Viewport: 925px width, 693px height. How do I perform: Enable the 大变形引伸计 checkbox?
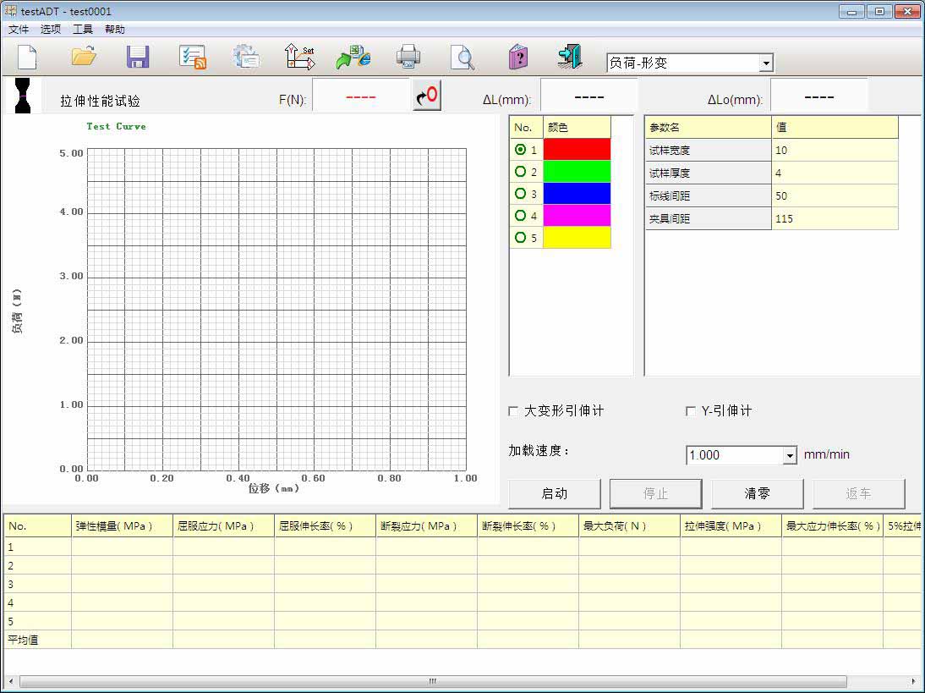click(x=513, y=411)
